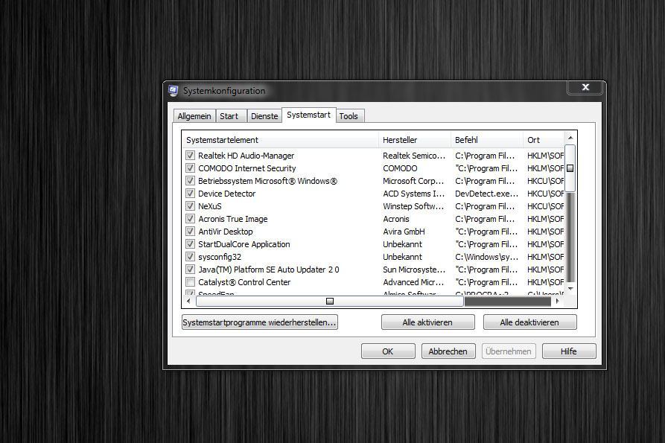Select the Microsoft Corp... cell
This screenshot has width=665, height=443.
pyautogui.click(x=413, y=181)
